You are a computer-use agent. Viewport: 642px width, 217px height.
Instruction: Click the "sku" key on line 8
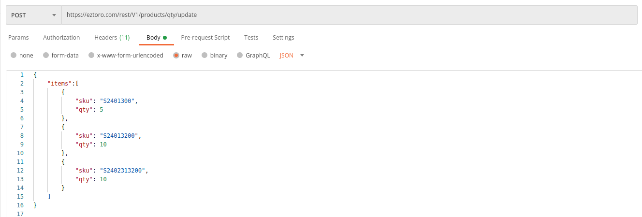point(84,136)
